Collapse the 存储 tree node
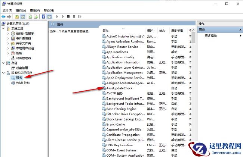This screenshot has height=157, width=243. point(3,63)
